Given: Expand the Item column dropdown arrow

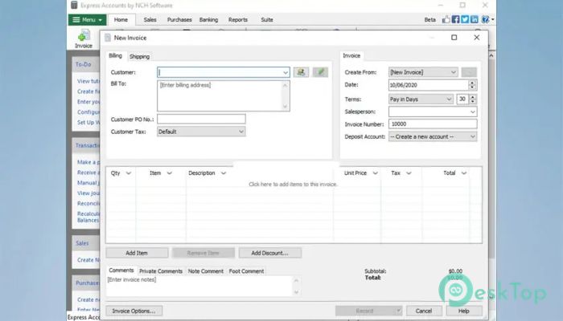Looking at the screenshot, I should pyautogui.click(x=170, y=173).
